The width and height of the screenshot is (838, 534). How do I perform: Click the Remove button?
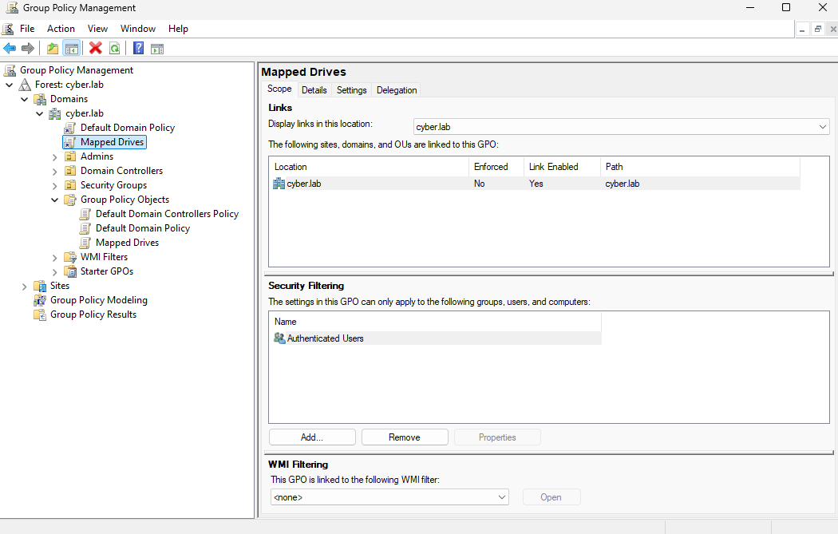(x=405, y=437)
